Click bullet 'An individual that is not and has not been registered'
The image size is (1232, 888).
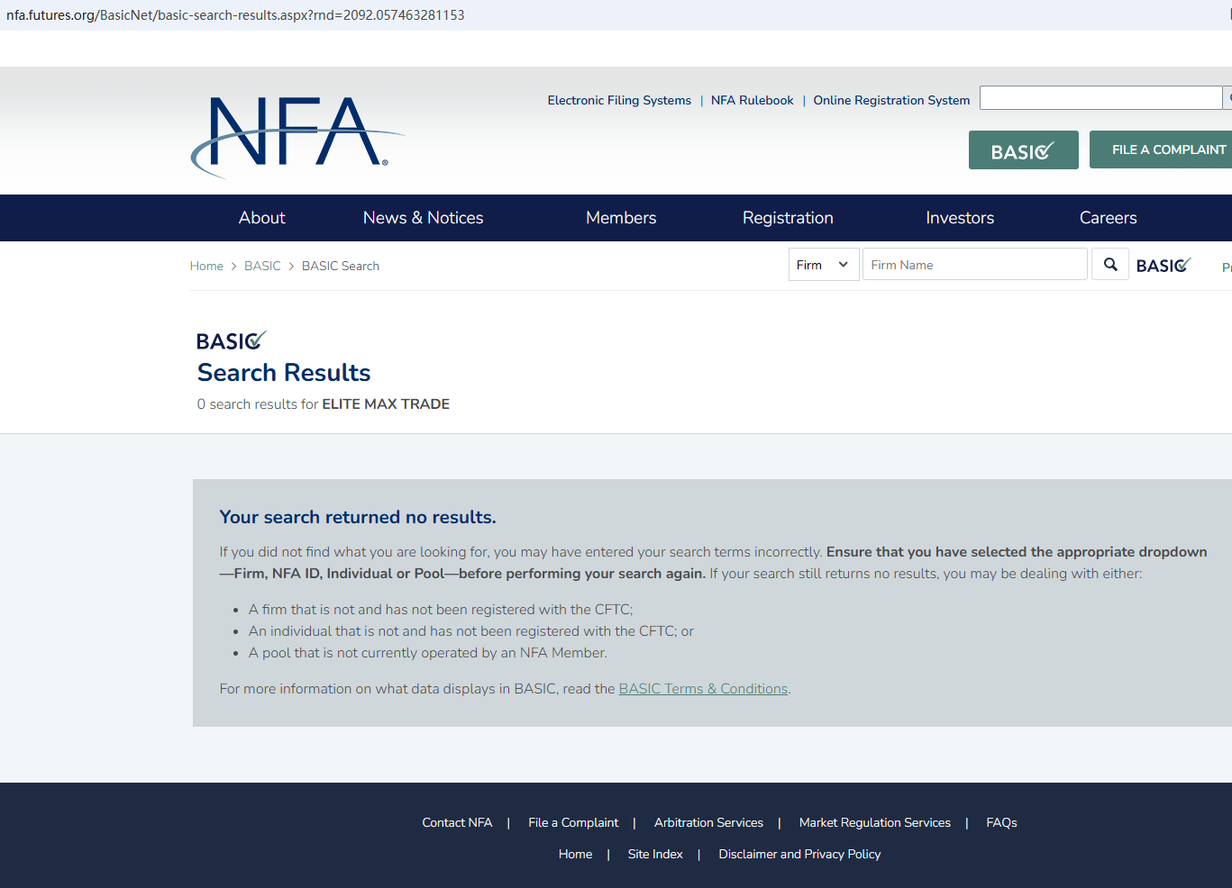click(x=471, y=631)
